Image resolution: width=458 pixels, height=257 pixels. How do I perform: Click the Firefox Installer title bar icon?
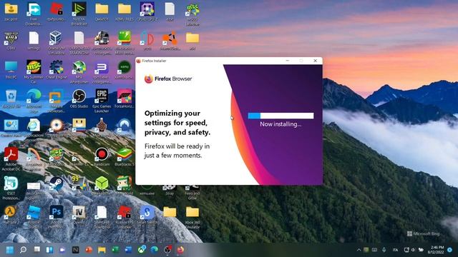pos(139,61)
